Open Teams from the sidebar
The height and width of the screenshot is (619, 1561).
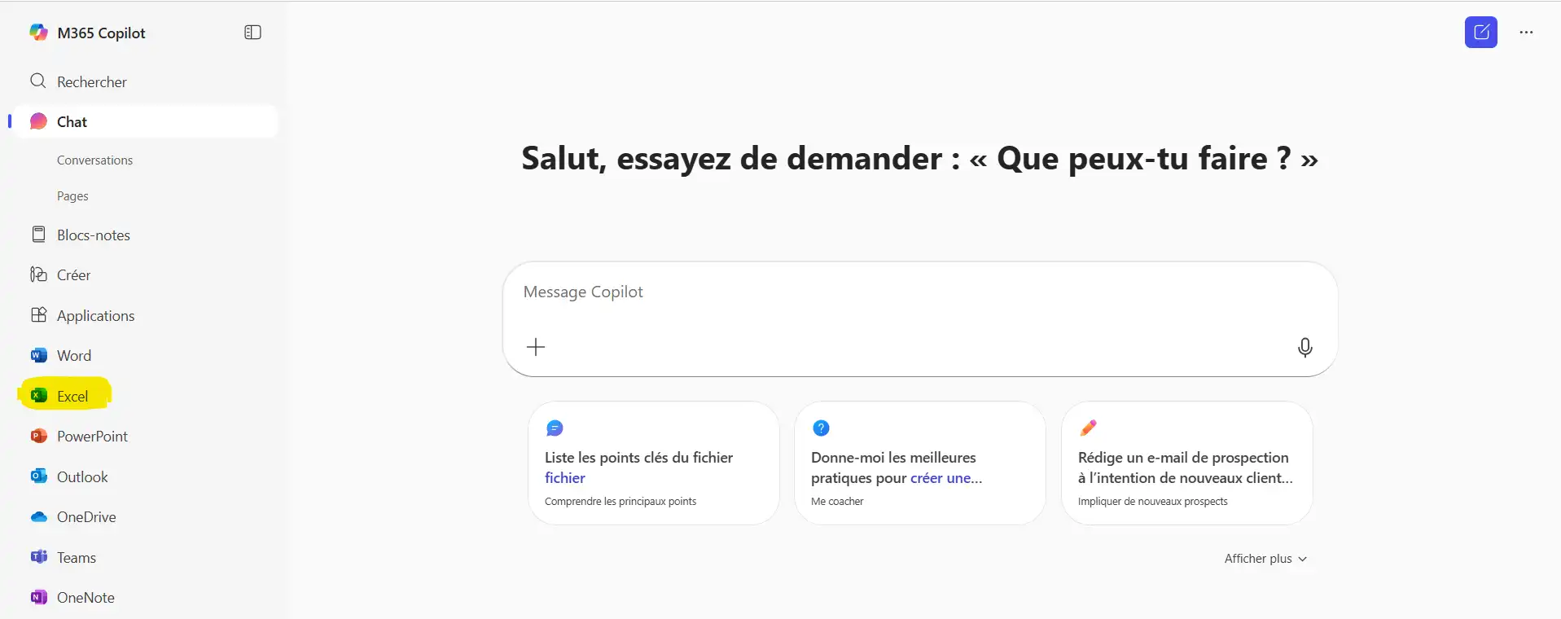point(76,558)
